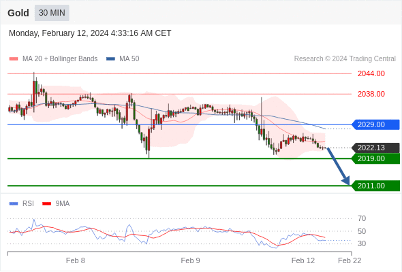This screenshot has height=272, width=402.
Task: Click the Feb 9 date axis label
Action: coord(190,260)
